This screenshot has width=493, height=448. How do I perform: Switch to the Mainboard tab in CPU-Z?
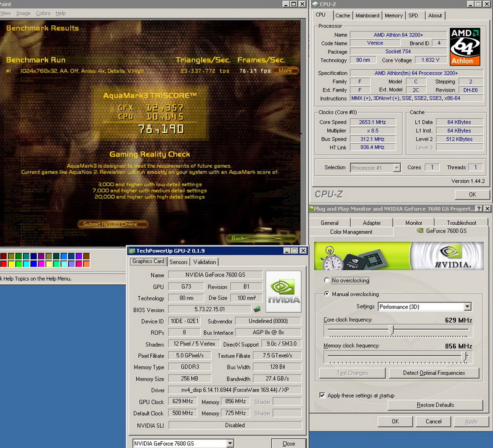coord(367,15)
